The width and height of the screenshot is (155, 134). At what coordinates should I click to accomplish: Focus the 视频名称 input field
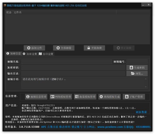pyautogui.click(x=67, y=62)
